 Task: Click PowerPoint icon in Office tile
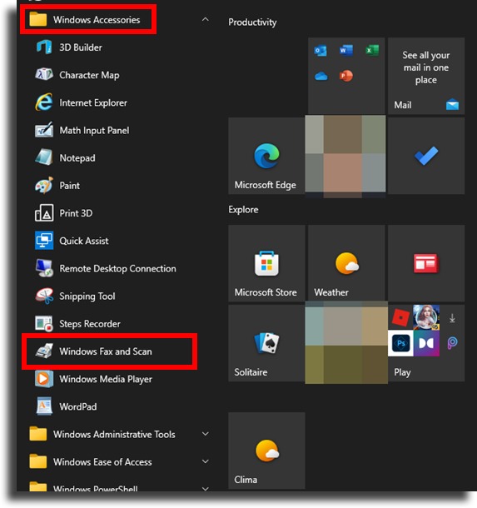click(346, 76)
